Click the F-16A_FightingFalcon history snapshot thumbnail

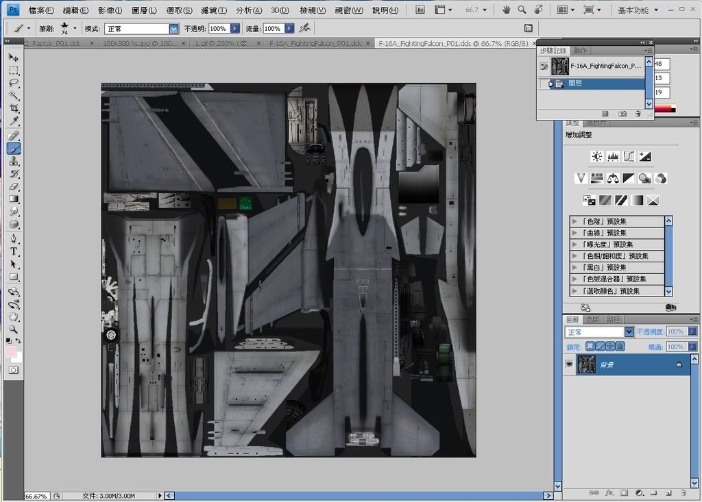point(560,66)
